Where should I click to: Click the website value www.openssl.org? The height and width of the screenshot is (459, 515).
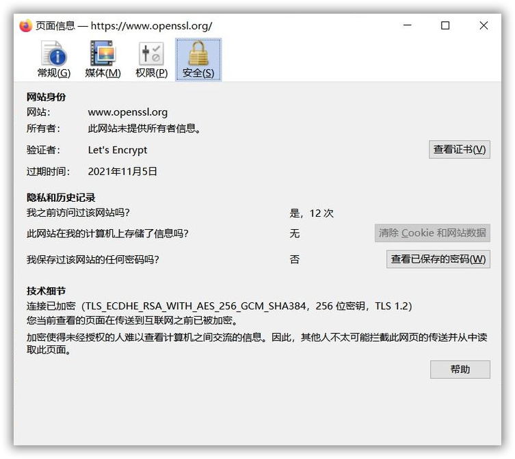pos(128,112)
